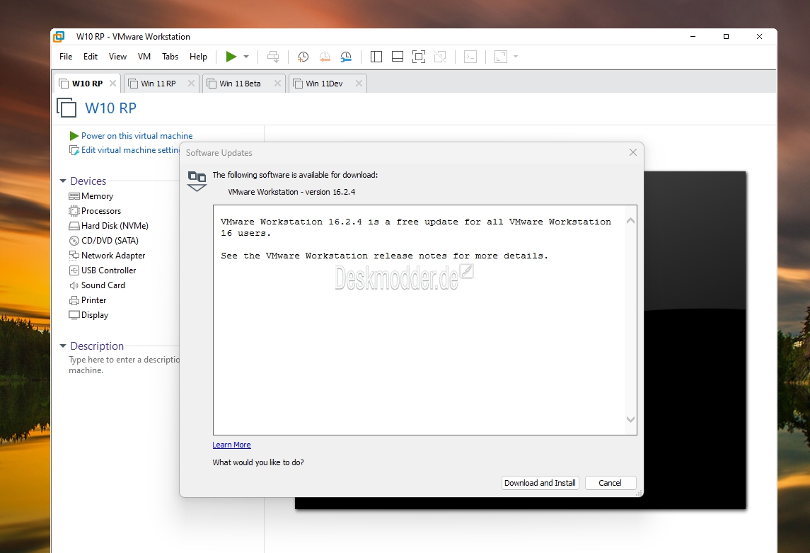Toggle the library sidebar view icon
Screen dimensions: 810x553
point(376,57)
